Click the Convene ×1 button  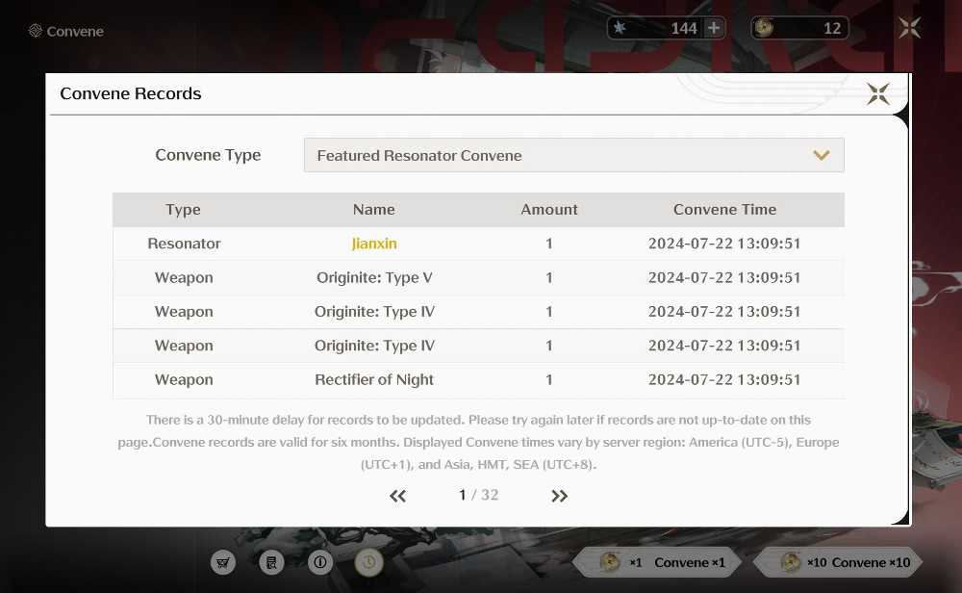point(658,561)
